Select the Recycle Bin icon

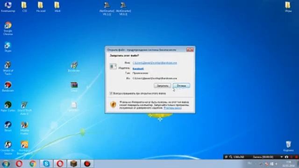(288, 146)
